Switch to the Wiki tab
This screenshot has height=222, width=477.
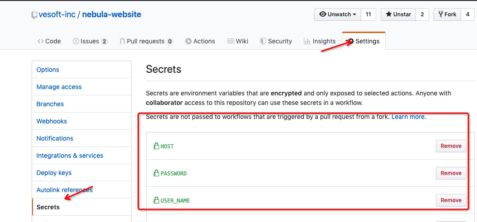[237, 41]
